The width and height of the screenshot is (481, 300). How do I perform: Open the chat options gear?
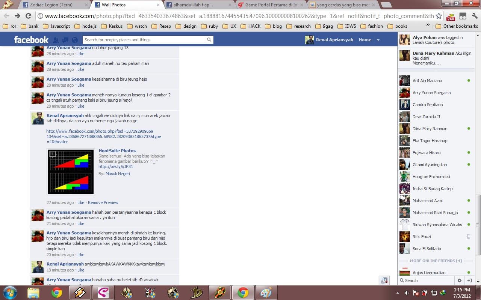pyautogui.click(x=459, y=280)
